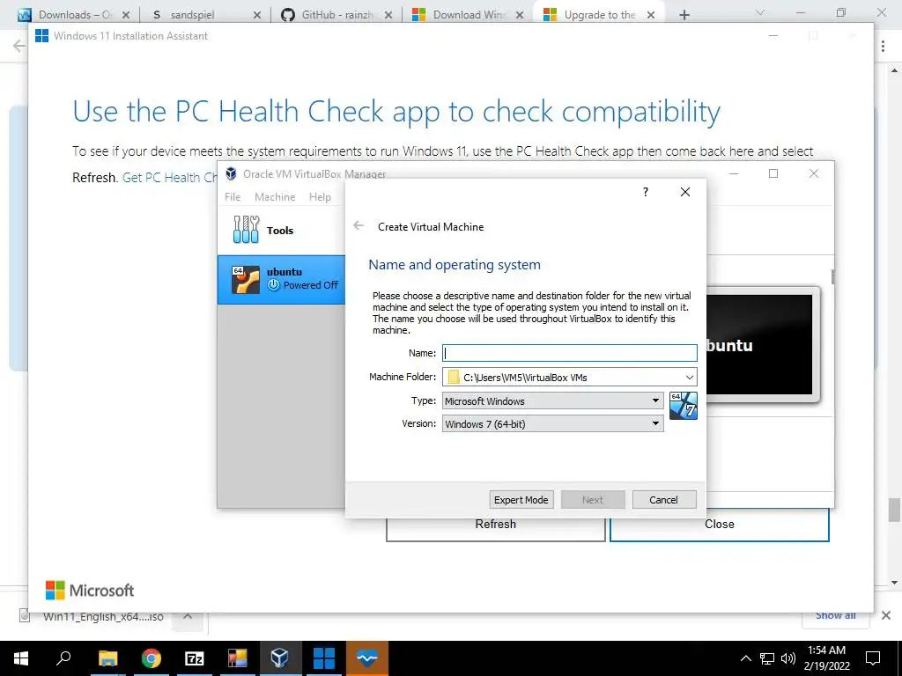The image size is (902, 676).
Task: Open File Explorer from taskbar
Action: tap(107, 658)
